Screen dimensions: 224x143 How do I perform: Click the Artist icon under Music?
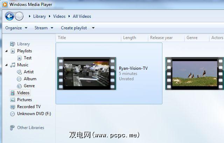click(x=19, y=72)
